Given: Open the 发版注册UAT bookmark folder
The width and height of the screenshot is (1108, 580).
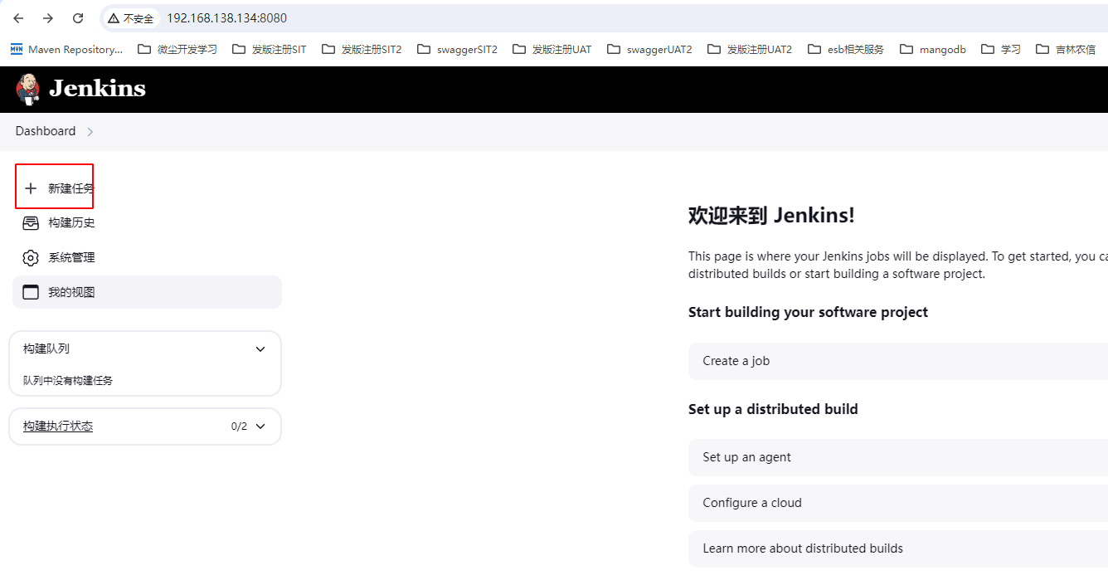Looking at the screenshot, I should (x=552, y=49).
